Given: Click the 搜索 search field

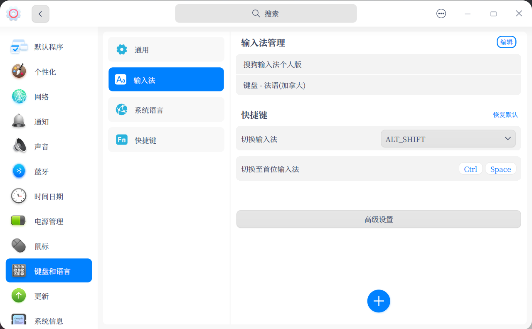Looking at the screenshot, I should pyautogui.click(x=266, y=14).
